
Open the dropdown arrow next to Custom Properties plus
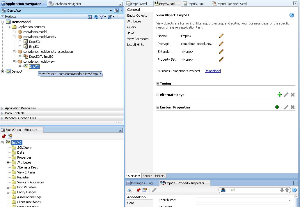[281, 107]
